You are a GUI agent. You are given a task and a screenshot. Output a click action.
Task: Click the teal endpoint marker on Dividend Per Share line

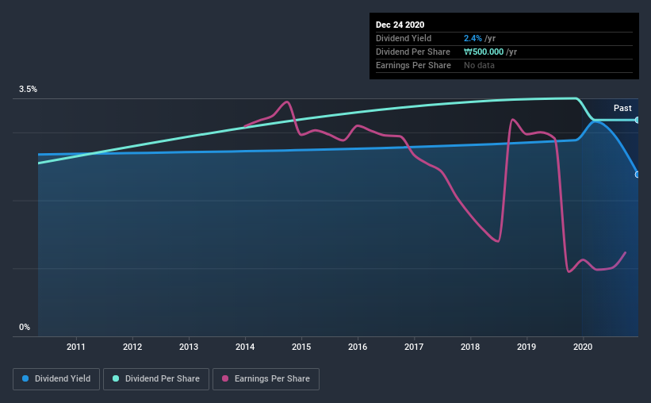(x=638, y=120)
